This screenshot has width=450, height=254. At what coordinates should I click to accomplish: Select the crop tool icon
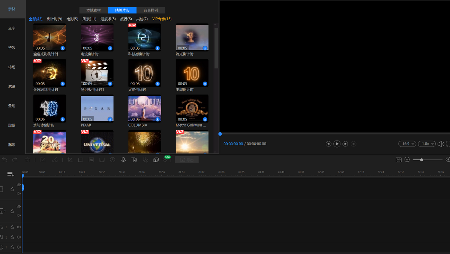tap(70, 160)
